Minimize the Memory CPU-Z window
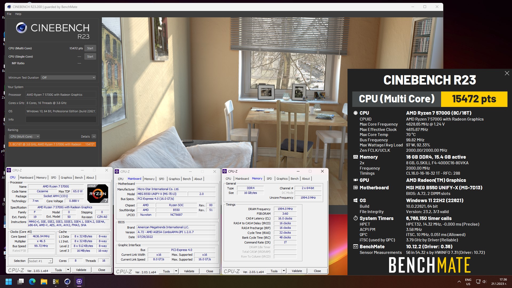This screenshot has width=512, height=288. (x=298, y=171)
